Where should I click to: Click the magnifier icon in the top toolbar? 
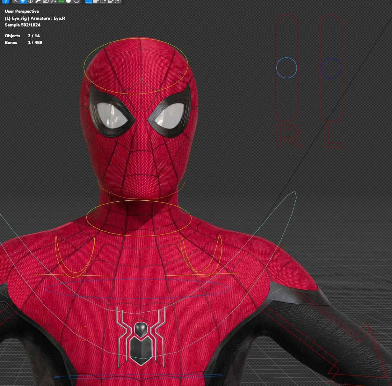click(x=38, y=2)
